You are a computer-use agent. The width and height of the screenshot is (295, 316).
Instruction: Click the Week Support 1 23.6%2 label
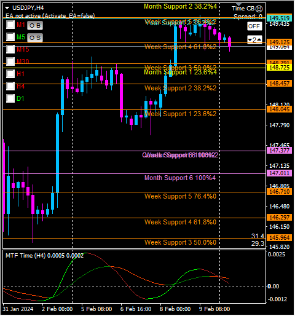(180, 114)
